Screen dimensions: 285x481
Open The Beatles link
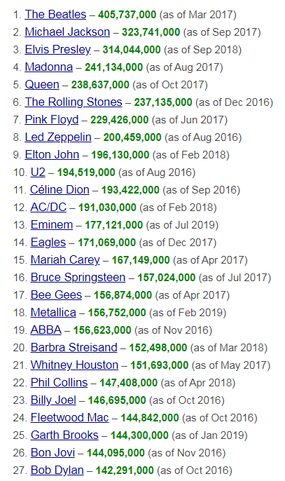coord(55,15)
